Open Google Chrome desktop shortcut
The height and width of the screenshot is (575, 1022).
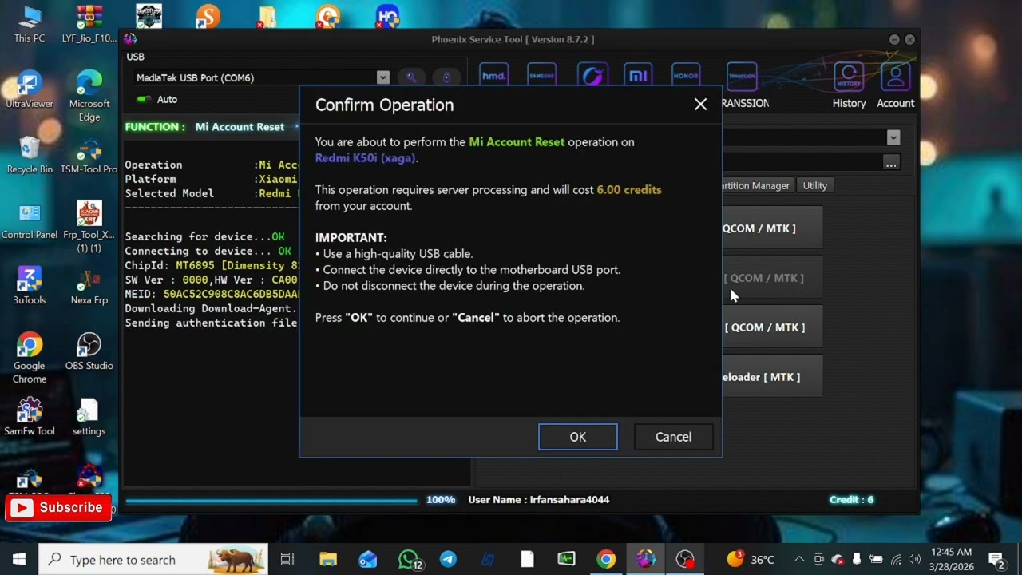(30, 358)
